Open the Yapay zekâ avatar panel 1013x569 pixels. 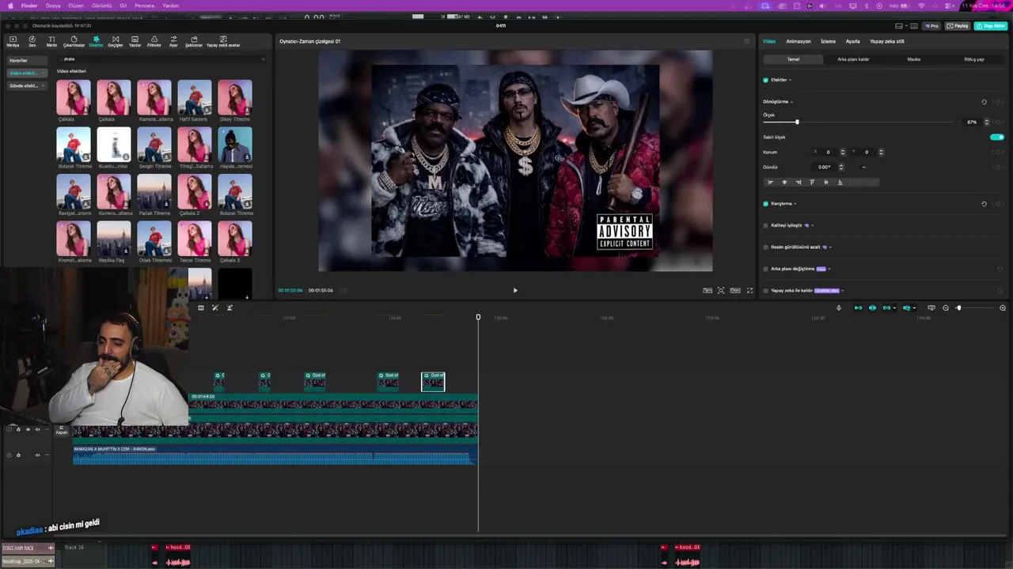[223, 41]
